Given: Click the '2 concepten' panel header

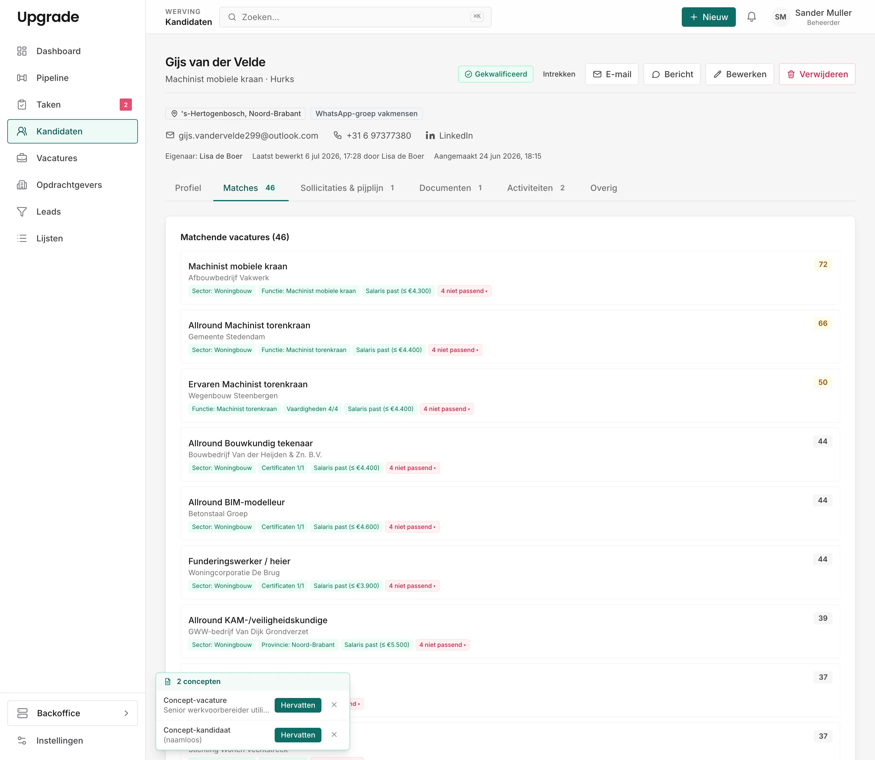Looking at the screenshot, I should click(253, 682).
